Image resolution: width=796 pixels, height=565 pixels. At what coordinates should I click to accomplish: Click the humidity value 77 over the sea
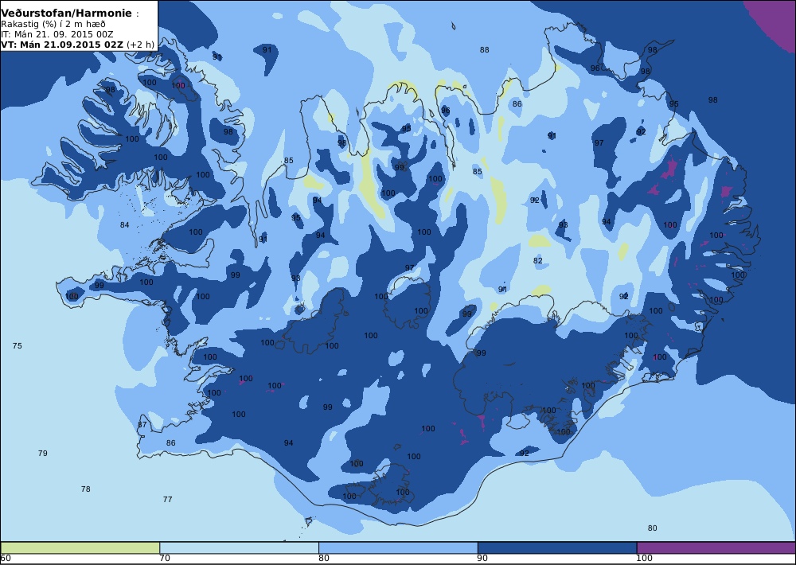coord(167,499)
